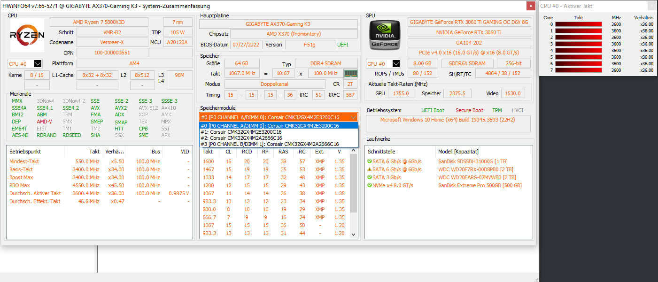Select highlighted #0 P0 CHANNEL A/DIMM 0 list entry
The width and height of the screenshot is (658, 282).
(279, 126)
